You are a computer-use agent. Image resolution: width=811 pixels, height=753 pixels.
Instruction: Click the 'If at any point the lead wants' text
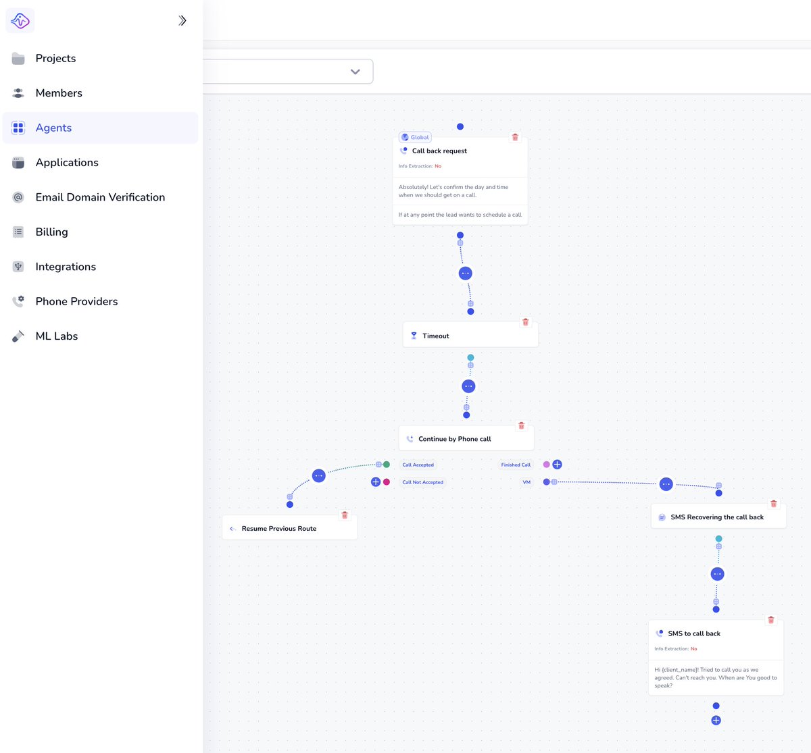point(460,215)
